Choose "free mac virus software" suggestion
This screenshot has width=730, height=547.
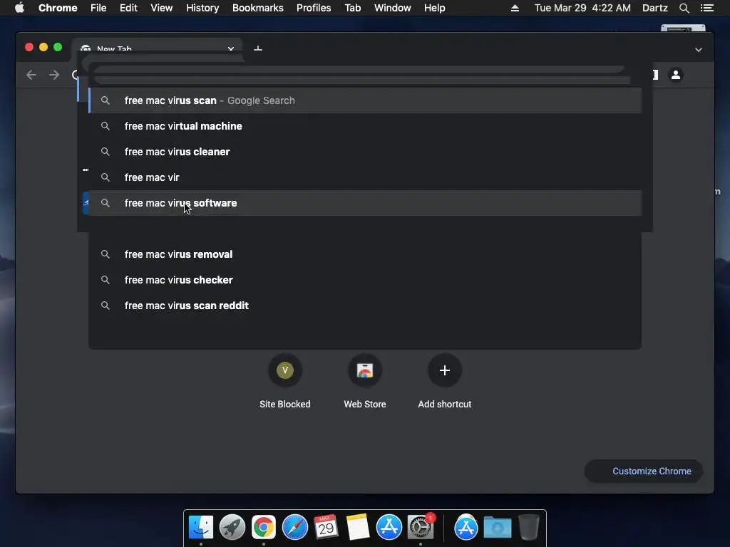pyautogui.click(x=365, y=203)
